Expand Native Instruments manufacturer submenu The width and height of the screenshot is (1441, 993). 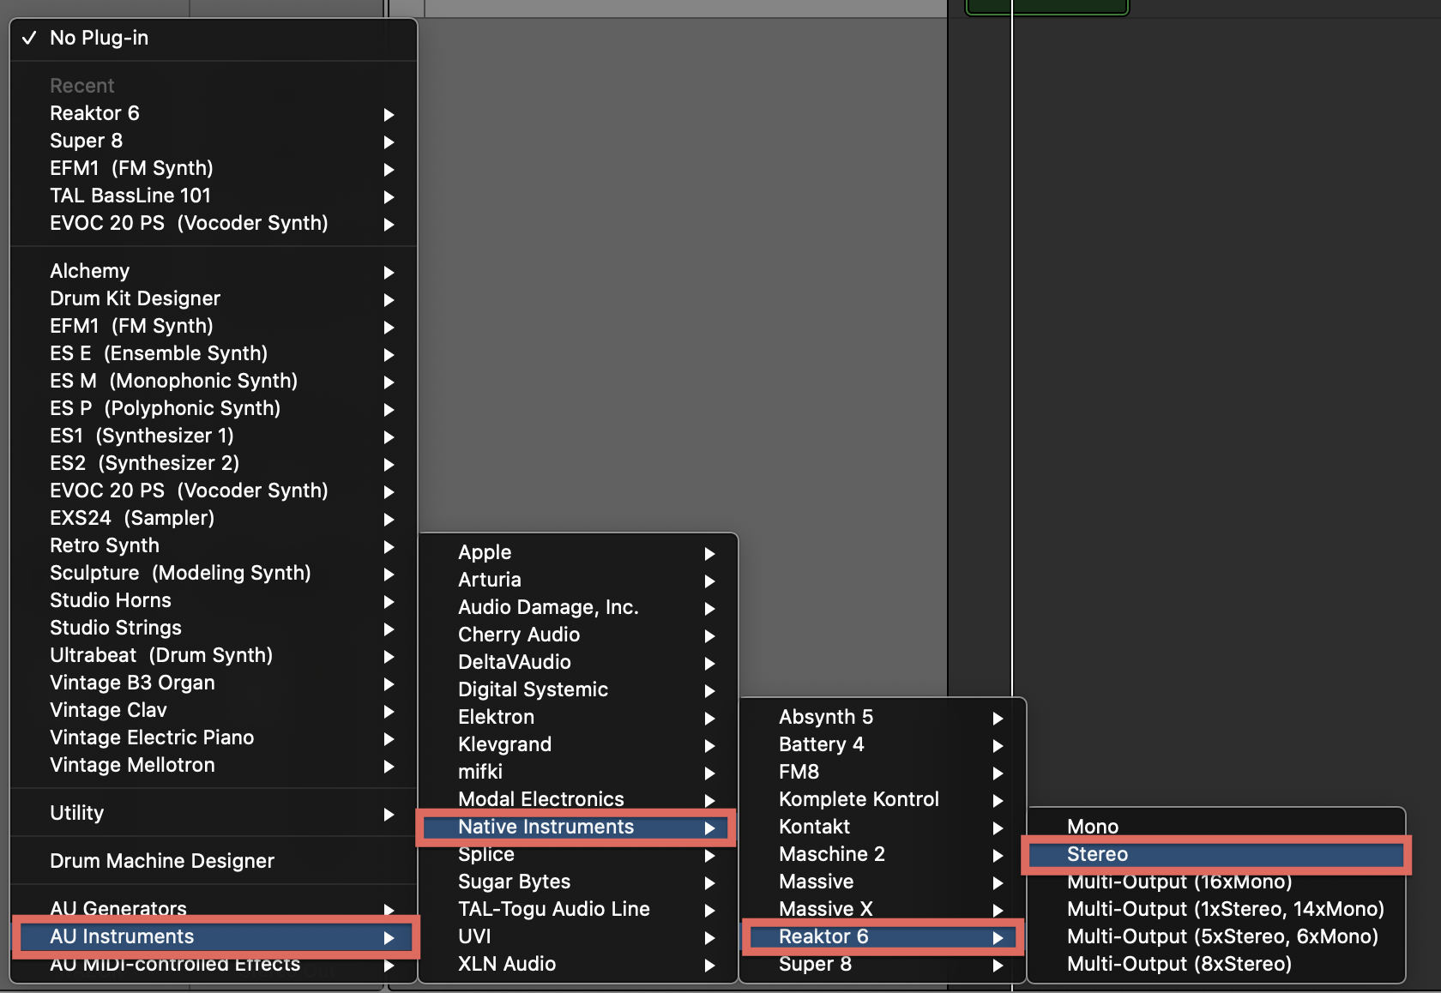point(546,827)
